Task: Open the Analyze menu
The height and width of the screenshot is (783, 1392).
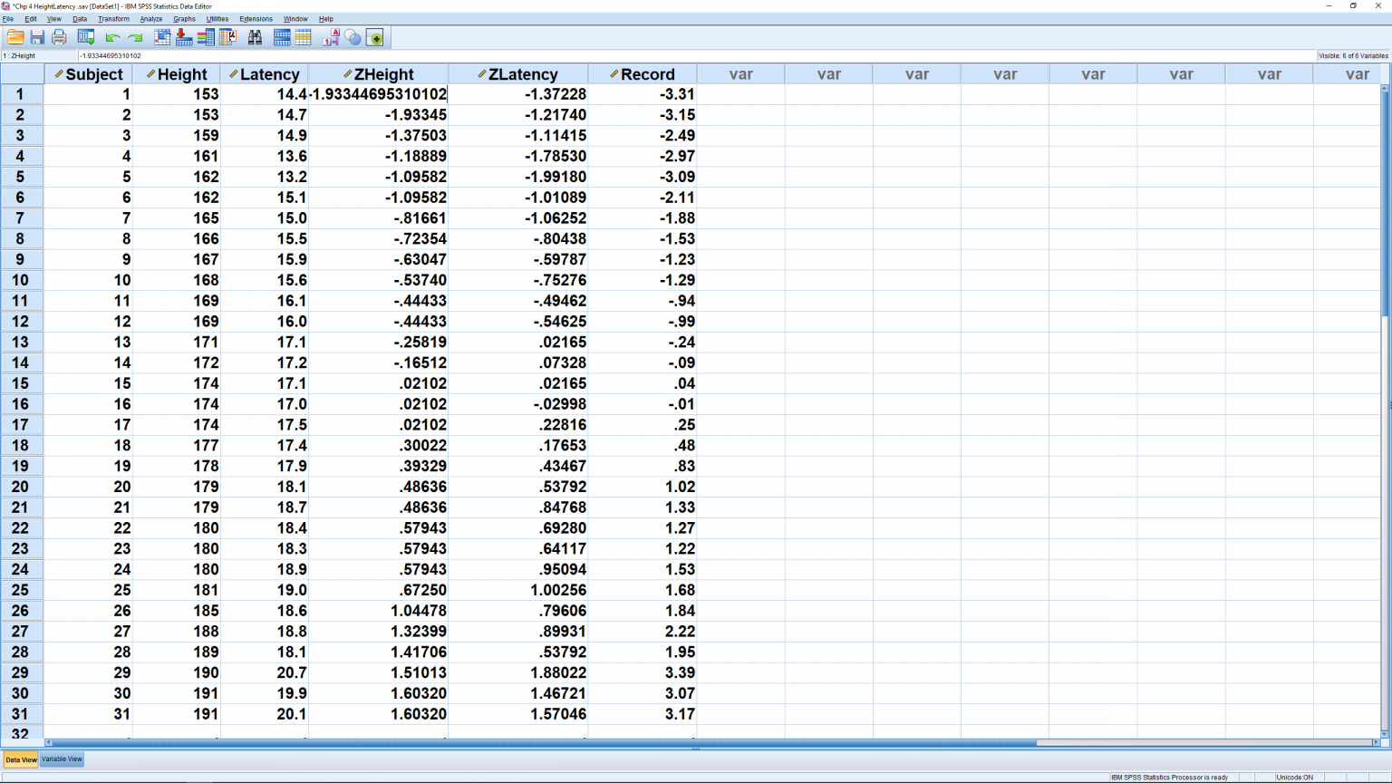Action: pyautogui.click(x=150, y=19)
